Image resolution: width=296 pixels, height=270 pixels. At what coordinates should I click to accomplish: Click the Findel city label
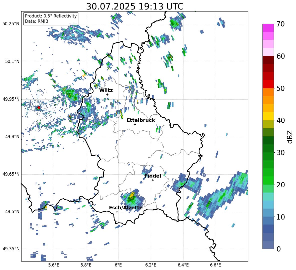pyautogui.click(x=153, y=176)
